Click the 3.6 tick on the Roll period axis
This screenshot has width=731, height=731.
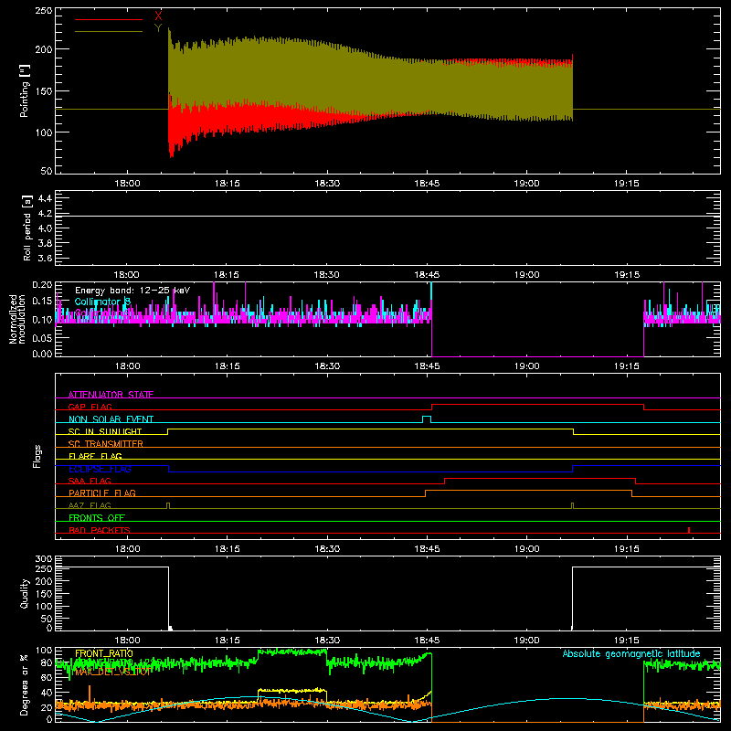tap(45, 259)
